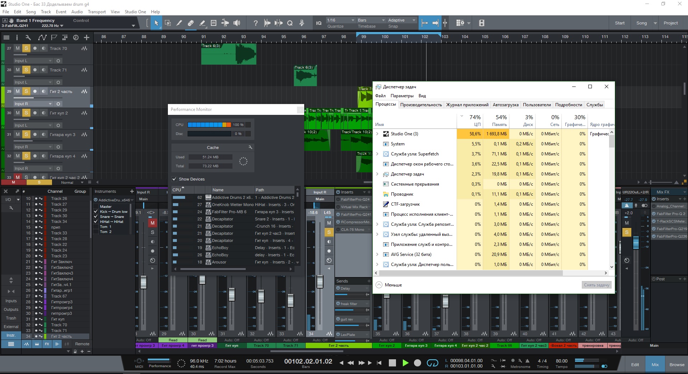
Task: Open cache wrench settings in Performance Monitor
Action: click(x=250, y=147)
